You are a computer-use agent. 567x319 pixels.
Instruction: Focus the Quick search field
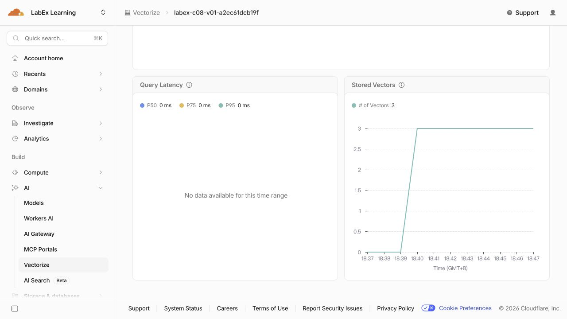point(57,39)
